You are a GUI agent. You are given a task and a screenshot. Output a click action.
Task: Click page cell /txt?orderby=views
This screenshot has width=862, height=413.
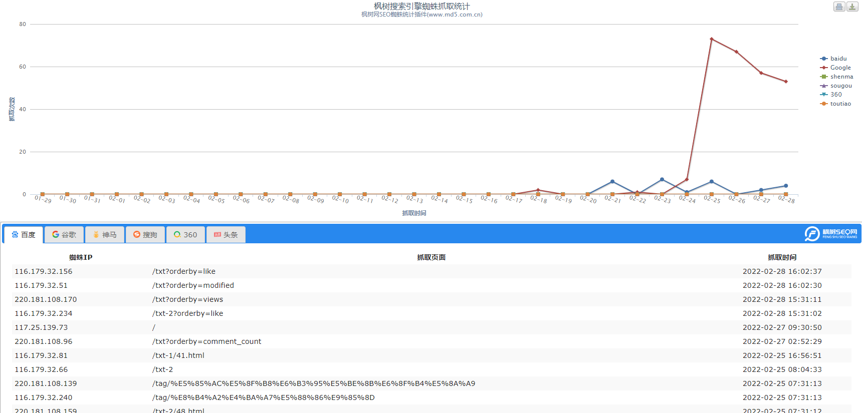[188, 299]
